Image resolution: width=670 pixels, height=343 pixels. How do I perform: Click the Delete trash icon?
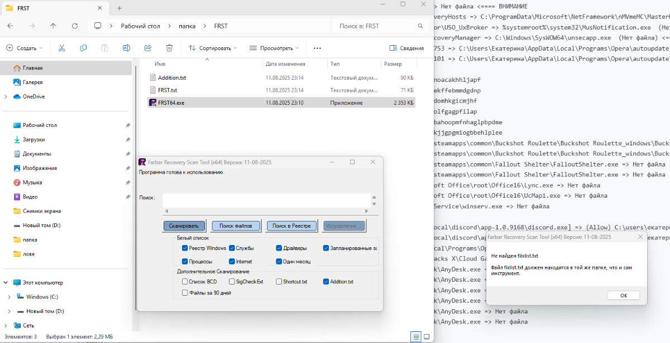[169, 48]
